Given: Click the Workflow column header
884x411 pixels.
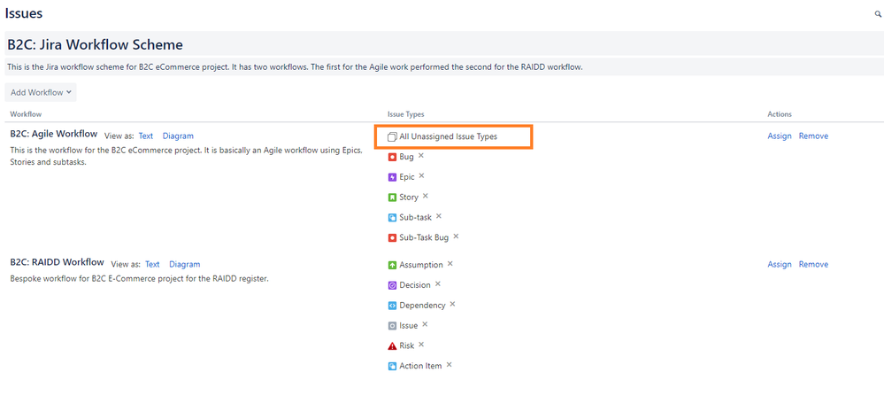Looking at the screenshot, I should (26, 114).
